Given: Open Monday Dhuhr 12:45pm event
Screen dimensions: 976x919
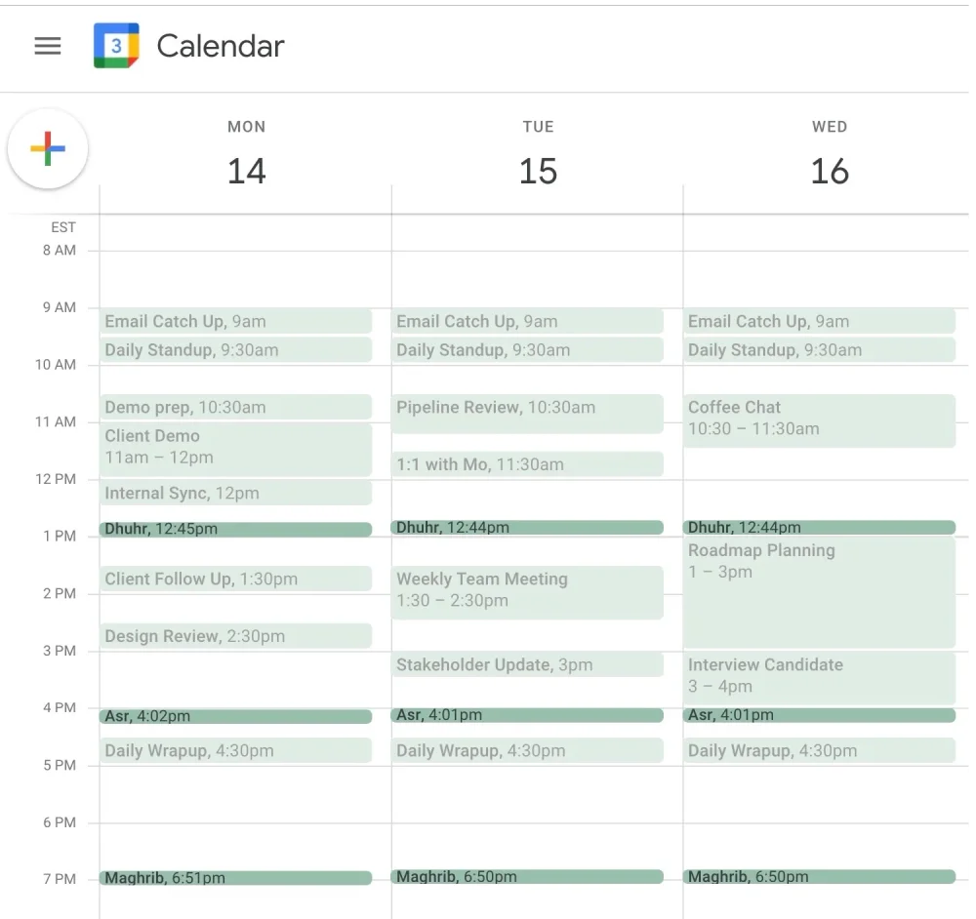Looking at the screenshot, I should (236, 529).
